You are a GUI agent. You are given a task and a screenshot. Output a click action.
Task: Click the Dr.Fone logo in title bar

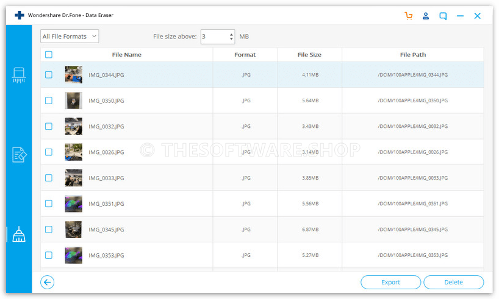(20, 15)
